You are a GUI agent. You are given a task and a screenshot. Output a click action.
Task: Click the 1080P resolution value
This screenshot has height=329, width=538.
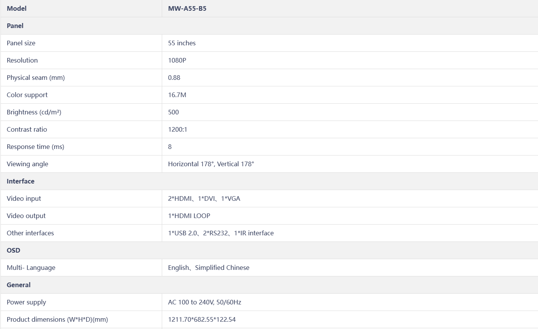[x=177, y=60]
